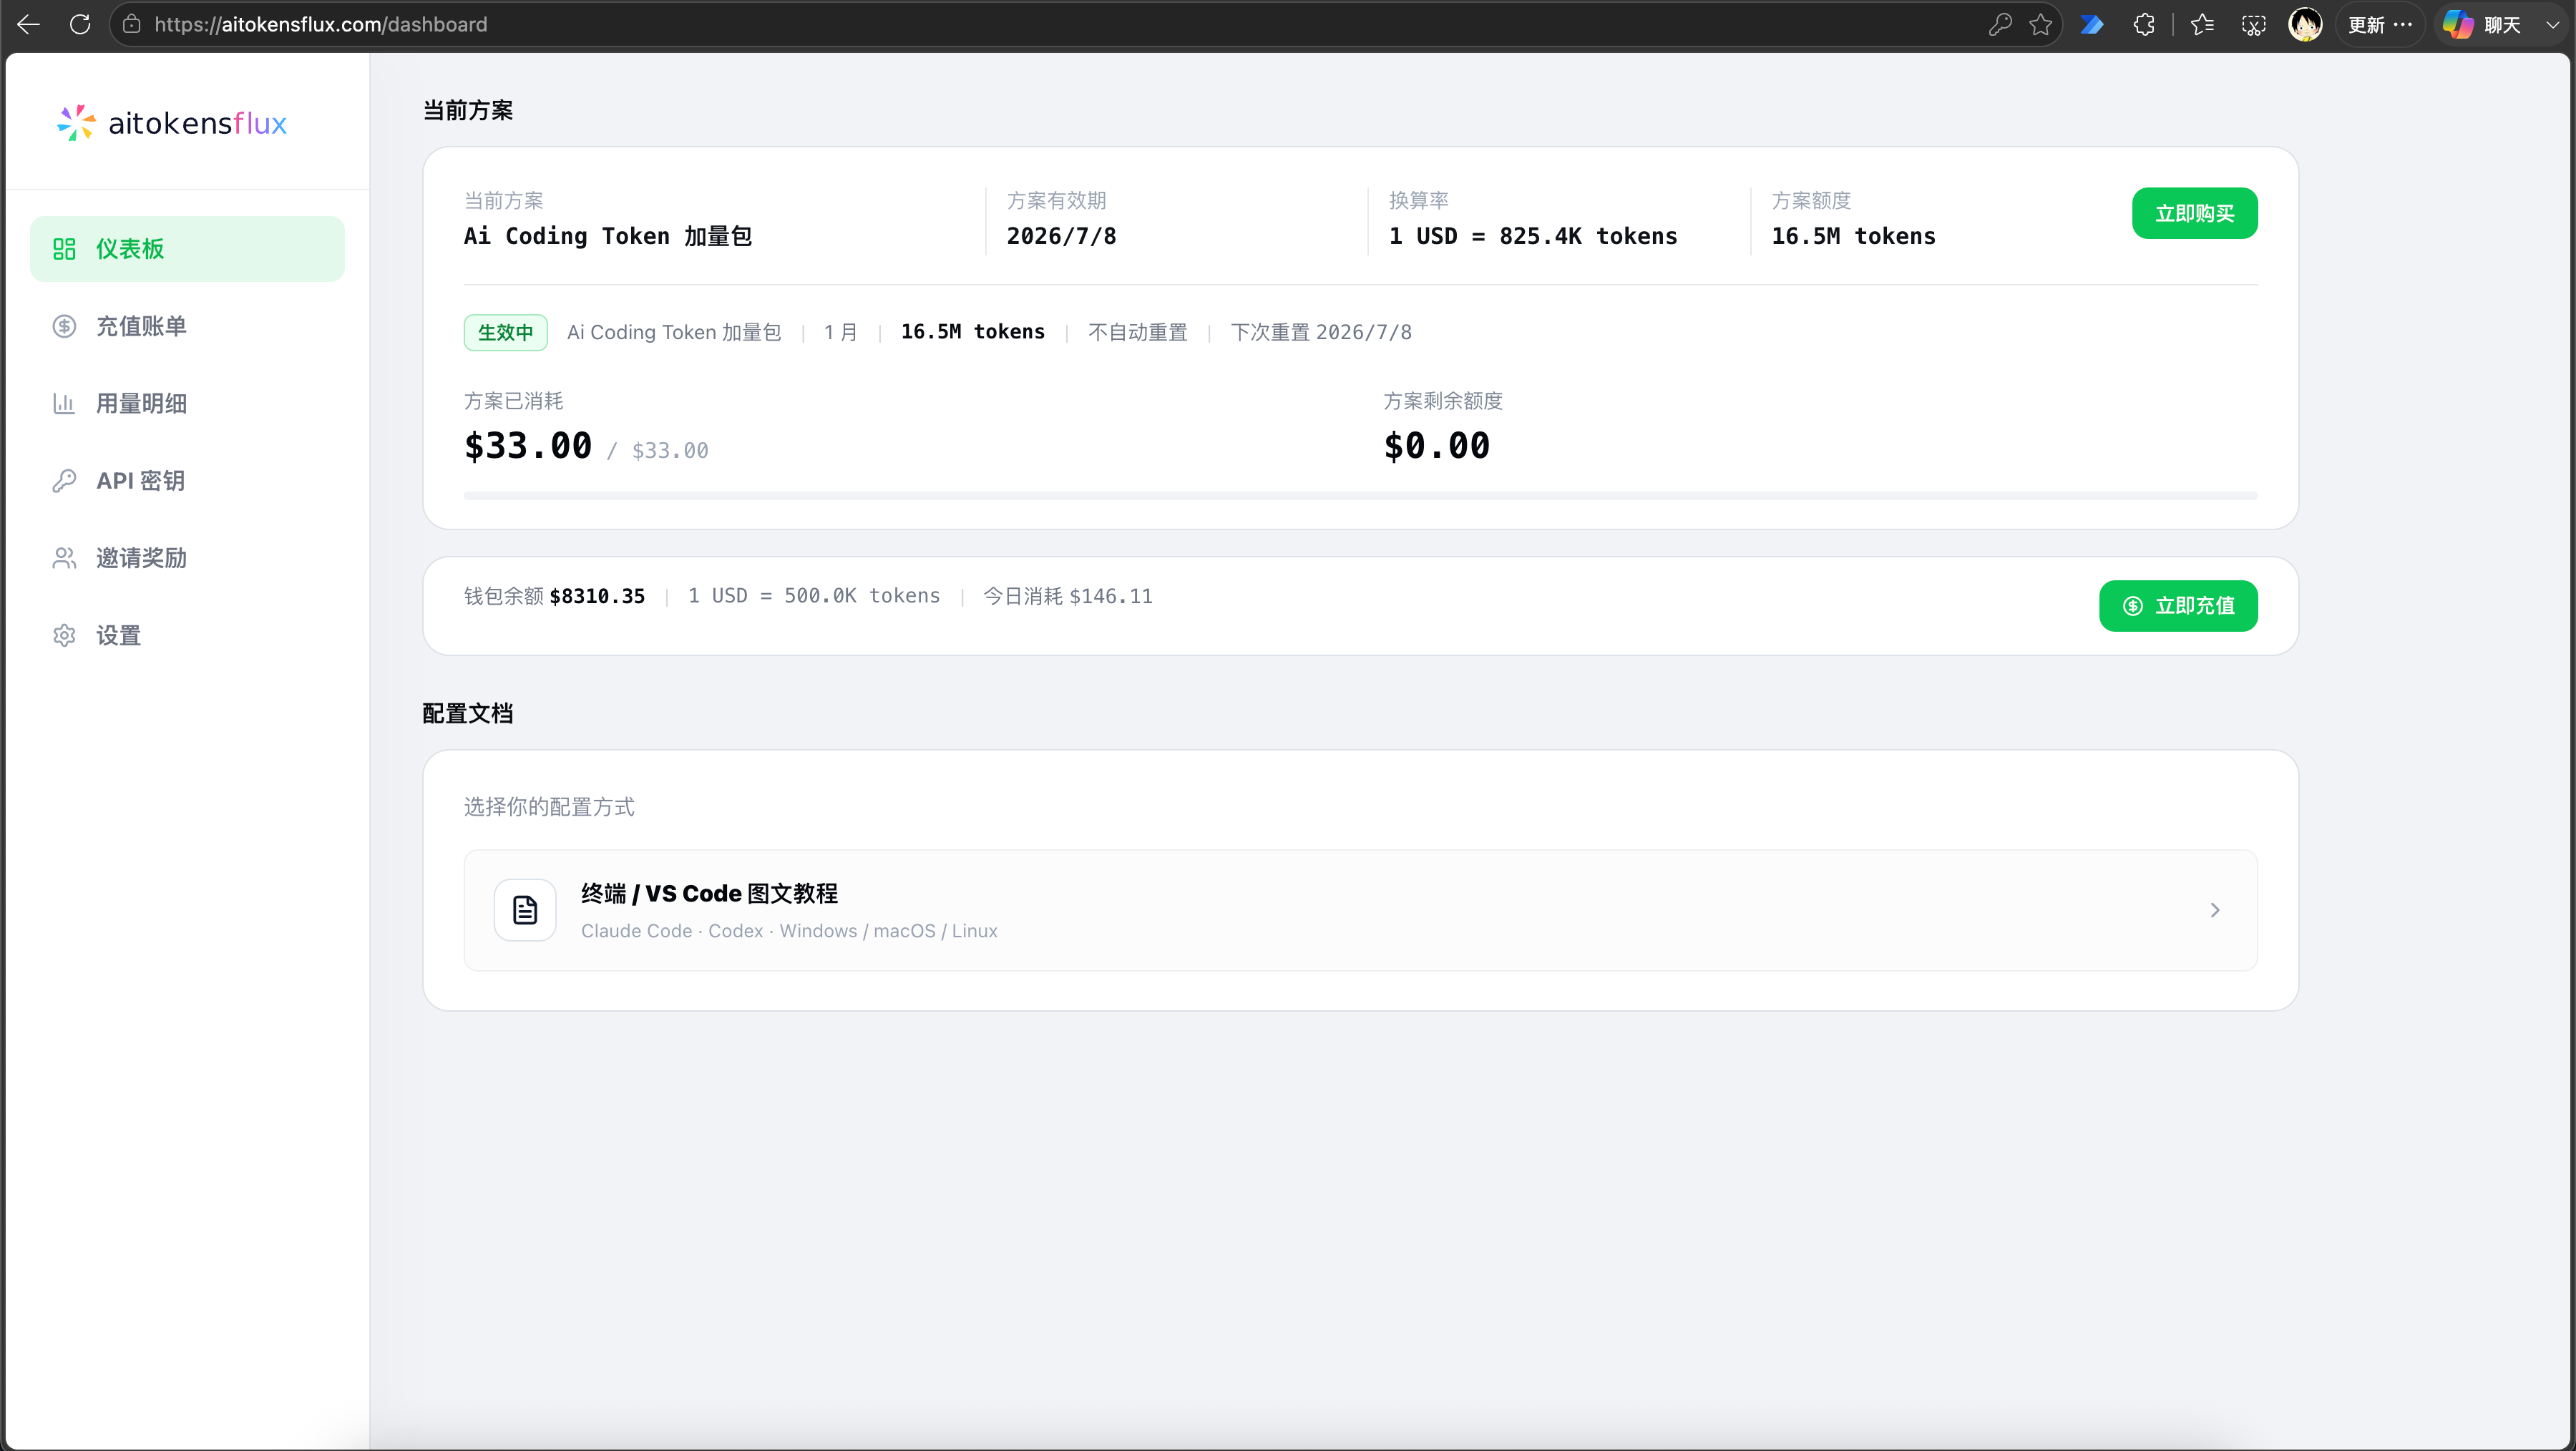Viewport: 2576px width, 1451px height.
Task: Open API 密钥 in the sidebar
Action: coord(187,480)
